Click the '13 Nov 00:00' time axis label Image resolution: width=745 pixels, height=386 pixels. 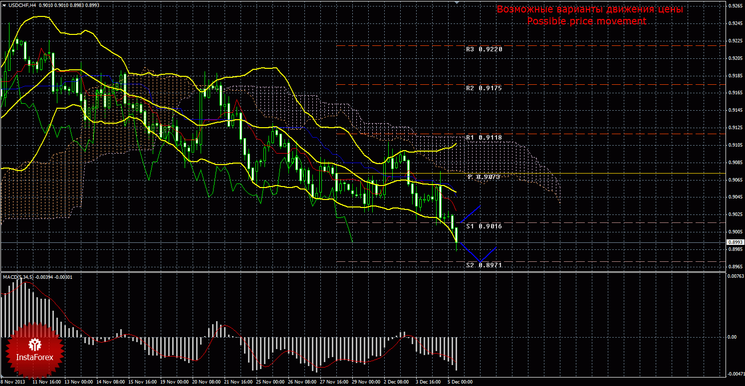78,383
